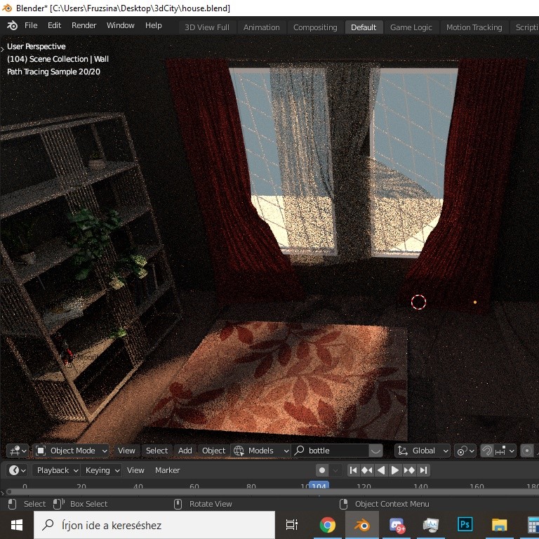Jump to the next keyframe
The width and height of the screenshot is (539, 539).
coord(409,470)
